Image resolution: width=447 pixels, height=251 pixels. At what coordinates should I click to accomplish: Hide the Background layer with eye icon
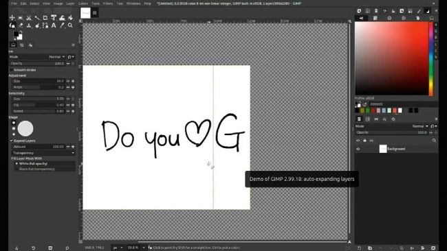tap(358, 149)
